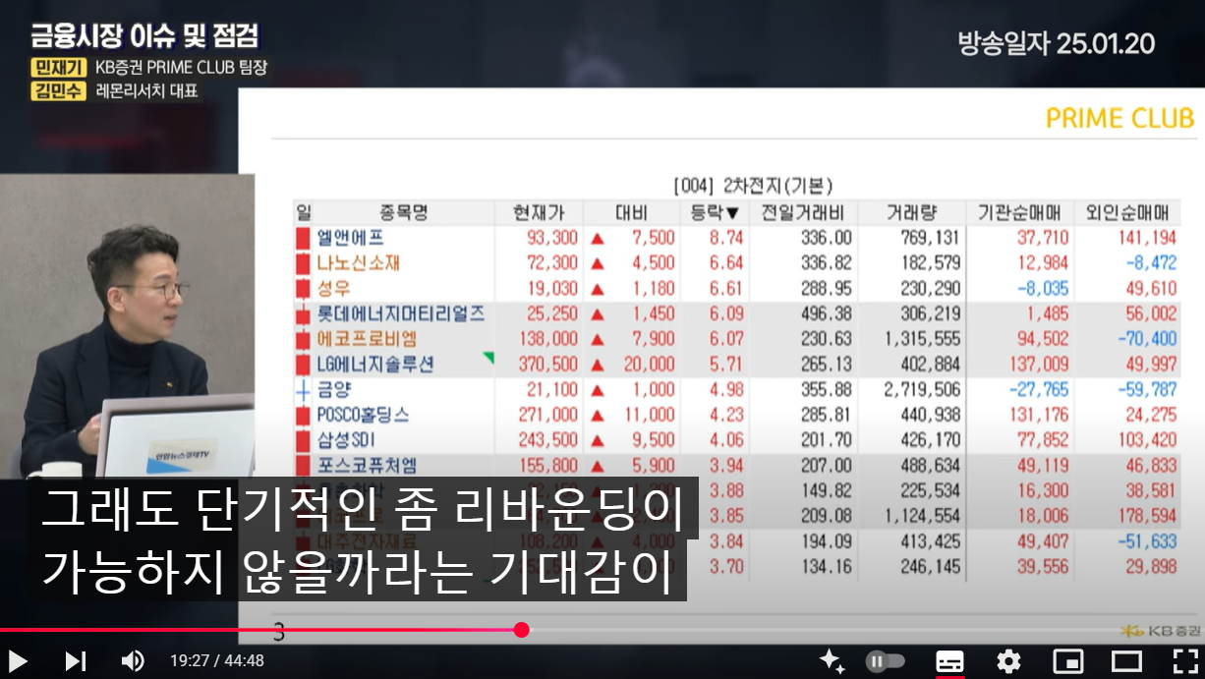Seek within the unplayed gray progress bar
This screenshot has height=679, width=1205.
(865, 630)
